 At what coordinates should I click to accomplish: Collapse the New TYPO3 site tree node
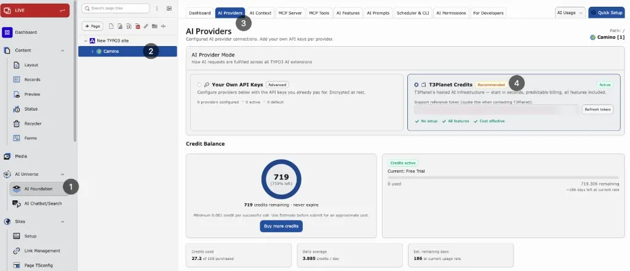86,41
